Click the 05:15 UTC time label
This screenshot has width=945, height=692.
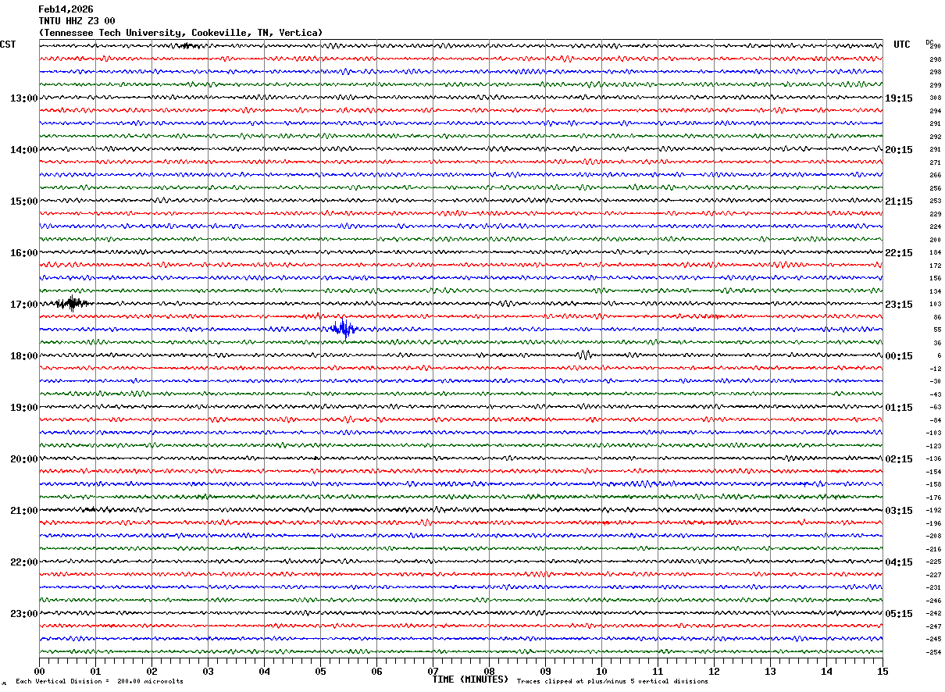(x=899, y=614)
